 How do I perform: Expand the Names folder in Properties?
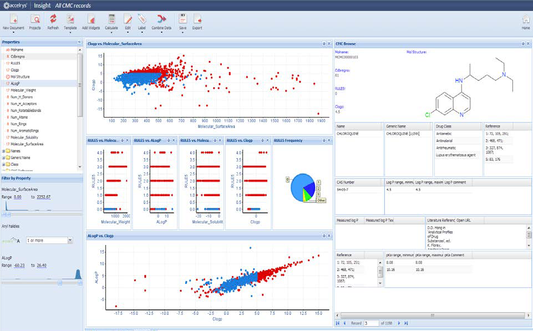coord(3,151)
